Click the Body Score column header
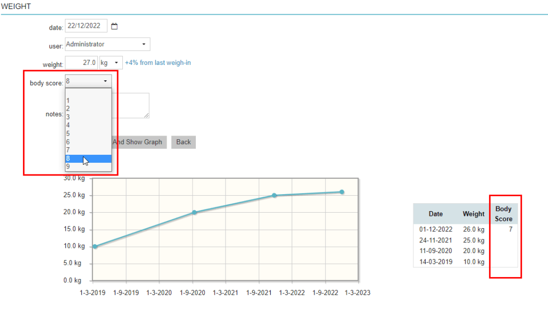This screenshot has height=310, width=548. (503, 213)
